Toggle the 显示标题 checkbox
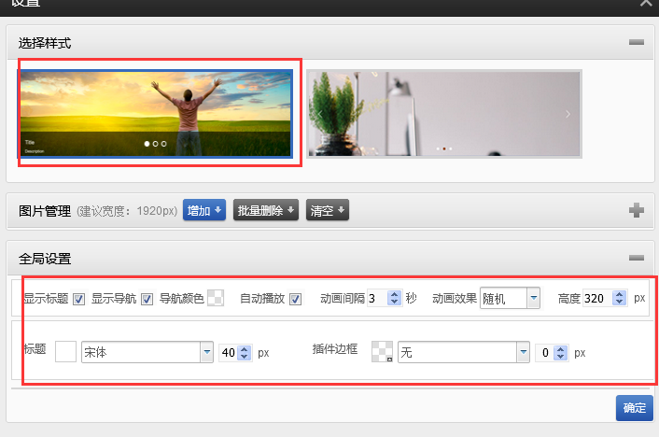Screen dimensions: 659x437 pos(79,299)
